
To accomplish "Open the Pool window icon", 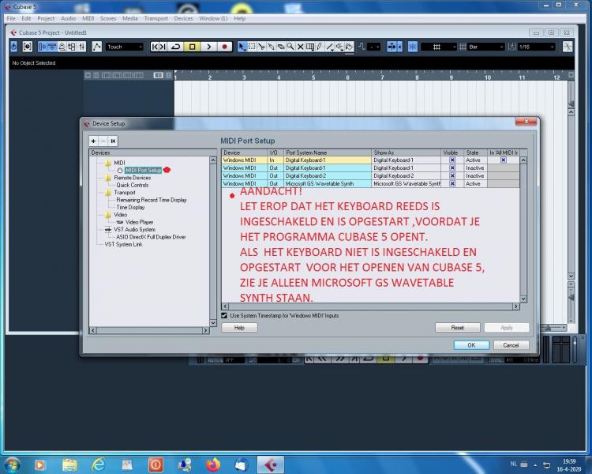I will click(72, 47).
